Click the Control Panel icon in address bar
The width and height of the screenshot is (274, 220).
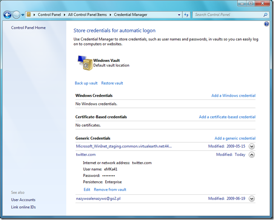pyautogui.click(x=29, y=14)
